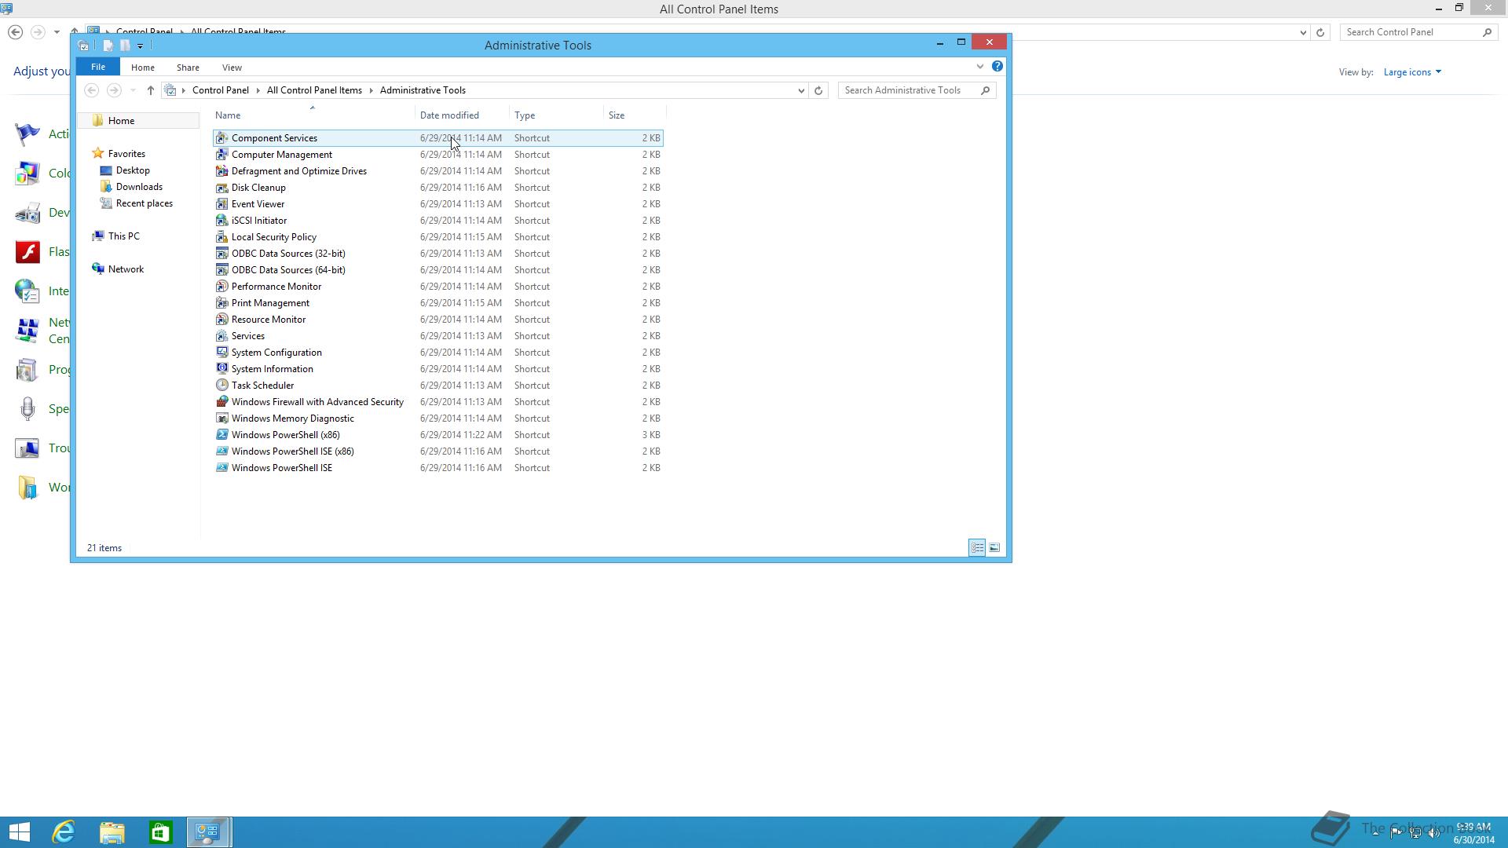Select the ODBC Data Sources (64-bit) icon

[x=221, y=270]
